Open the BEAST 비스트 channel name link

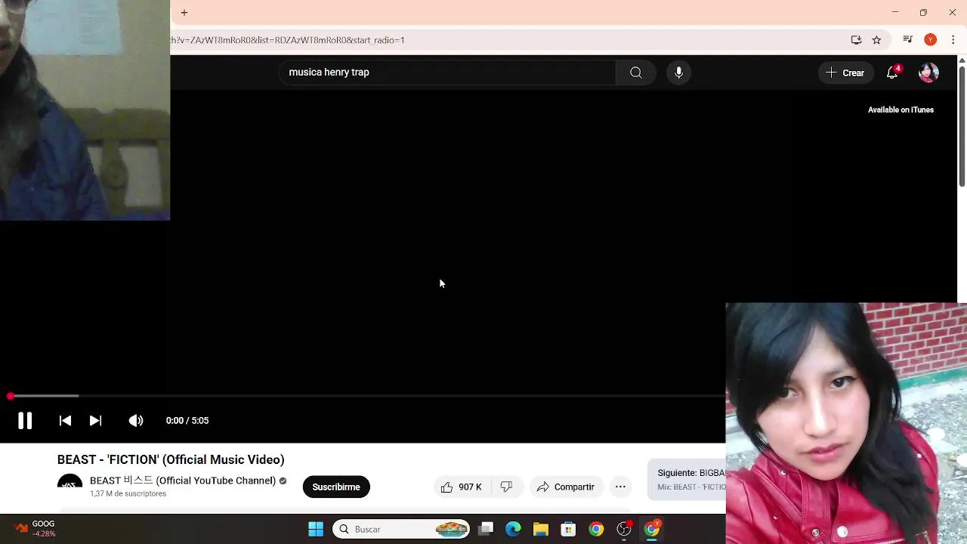tap(183, 481)
